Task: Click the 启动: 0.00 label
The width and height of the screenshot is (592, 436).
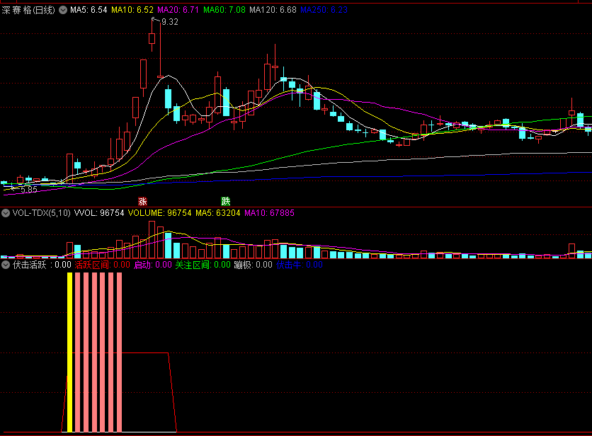Action: (153, 265)
